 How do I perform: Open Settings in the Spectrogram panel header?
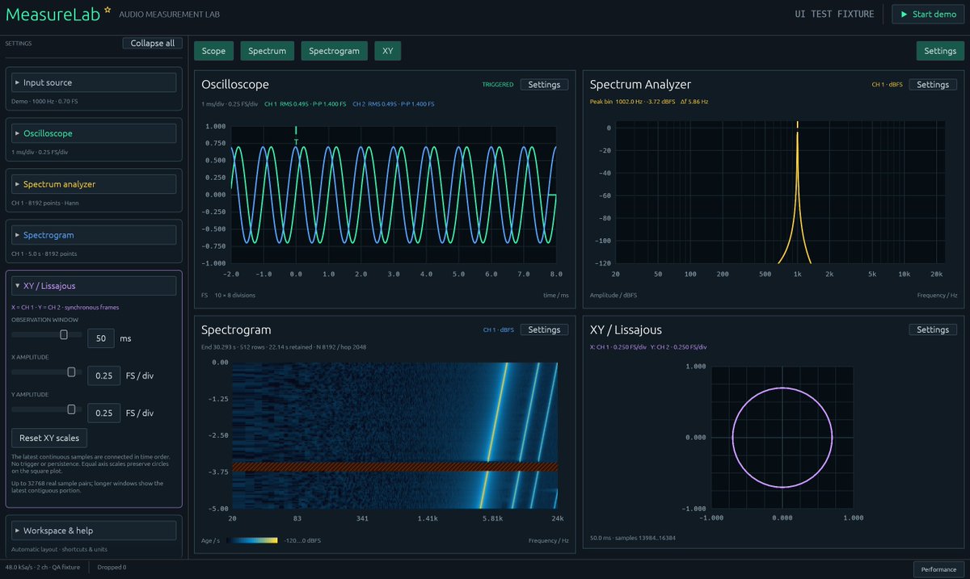click(544, 329)
